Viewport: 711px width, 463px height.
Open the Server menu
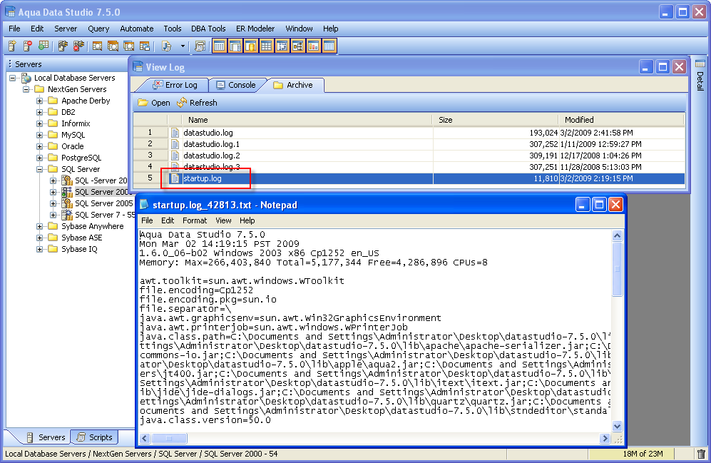66,29
